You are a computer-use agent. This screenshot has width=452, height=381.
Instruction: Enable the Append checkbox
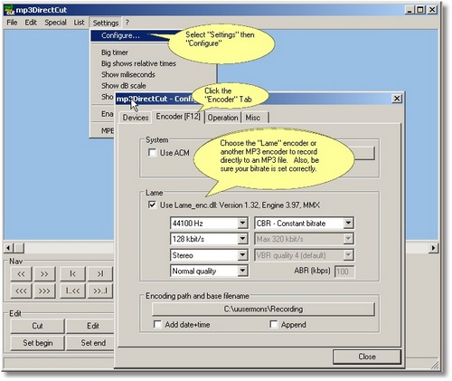[274, 325]
